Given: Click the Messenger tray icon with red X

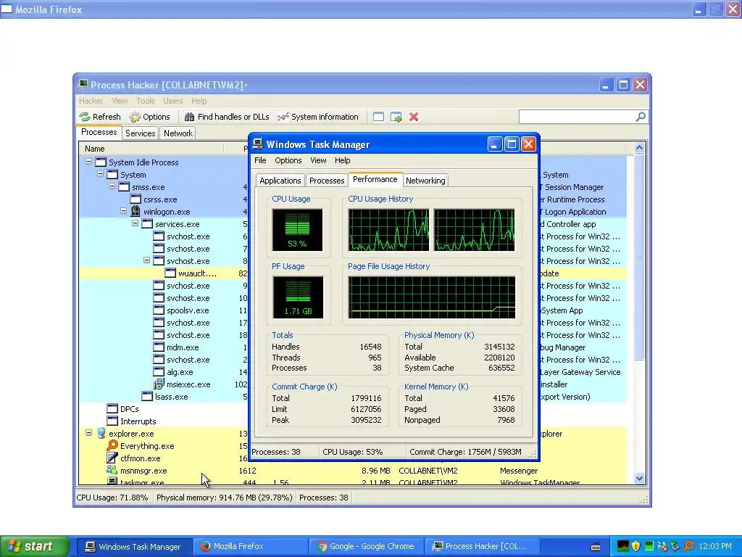Looking at the screenshot, I should pyautogui.click(x=662, y=546).
